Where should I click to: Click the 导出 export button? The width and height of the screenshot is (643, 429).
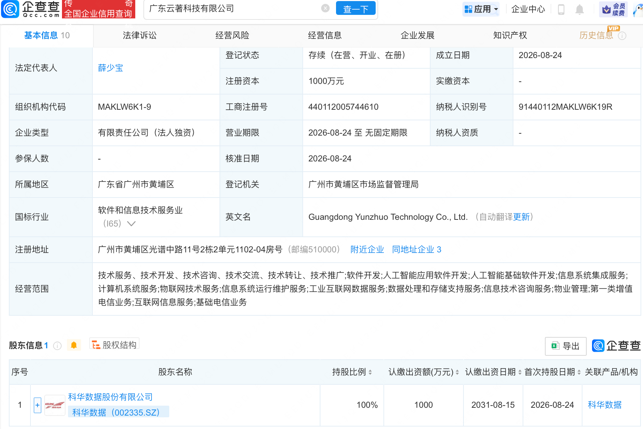(x=565, y=346)
